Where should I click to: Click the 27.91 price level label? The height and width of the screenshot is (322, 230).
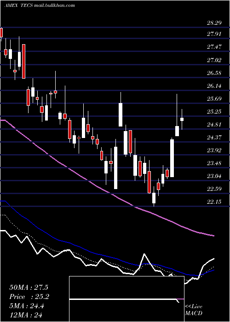pyautogui.click(x=214, y=34)
